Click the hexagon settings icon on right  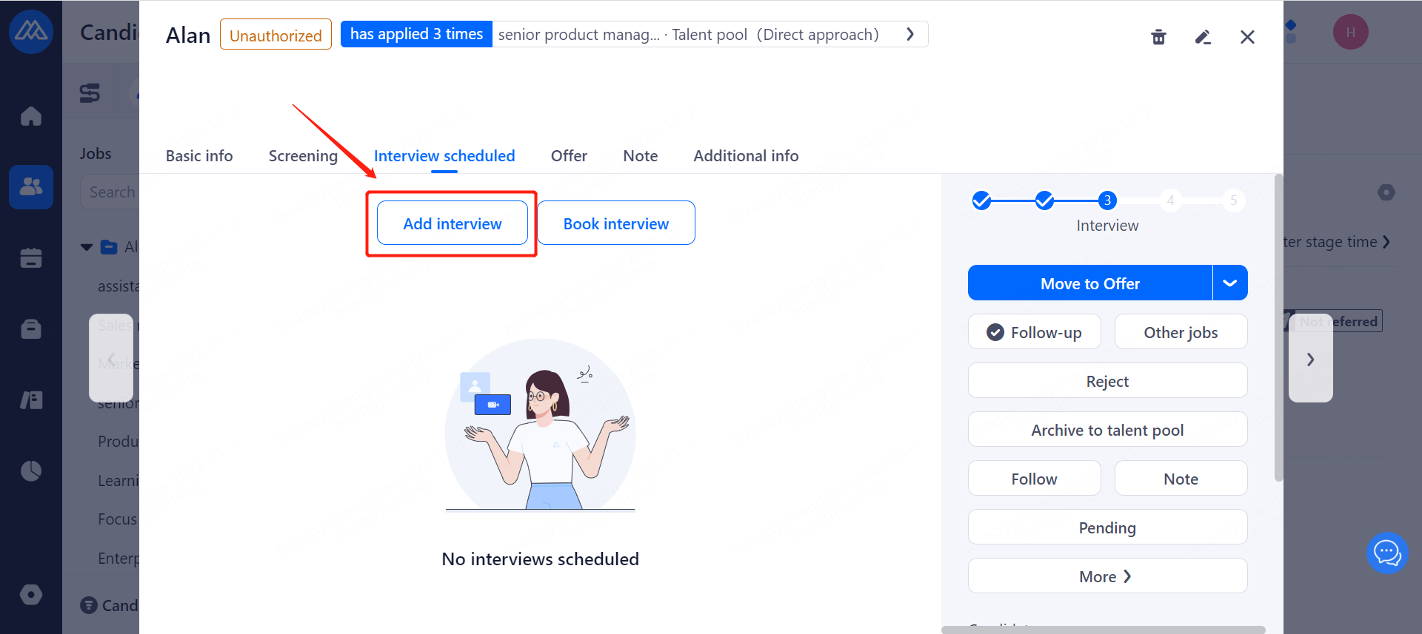coord(1386,192)
